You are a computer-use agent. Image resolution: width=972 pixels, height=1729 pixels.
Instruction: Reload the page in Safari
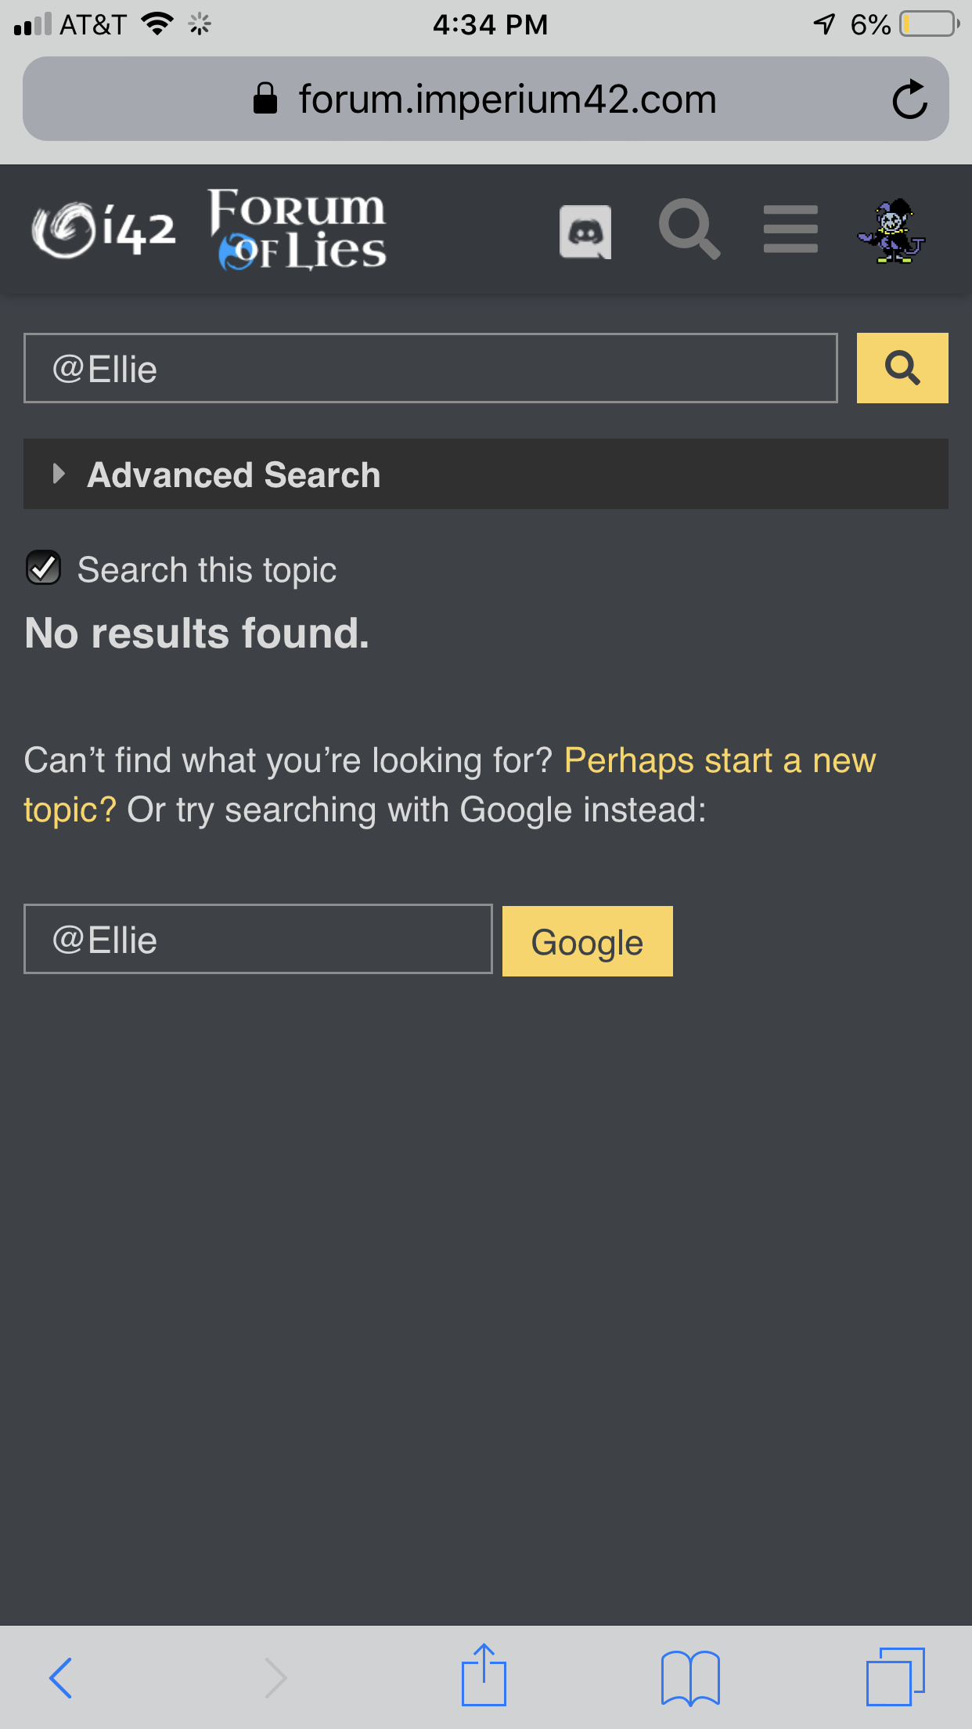click(909, 99)
